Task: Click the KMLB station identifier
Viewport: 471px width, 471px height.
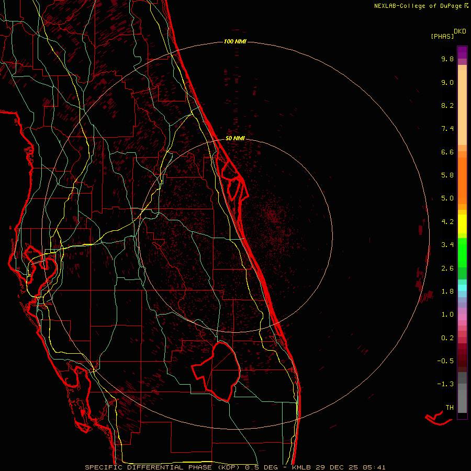Action: pos(301,467)
